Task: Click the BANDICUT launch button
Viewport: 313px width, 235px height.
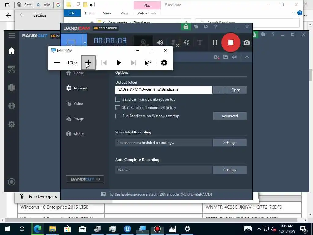Action: pos(85,179)
